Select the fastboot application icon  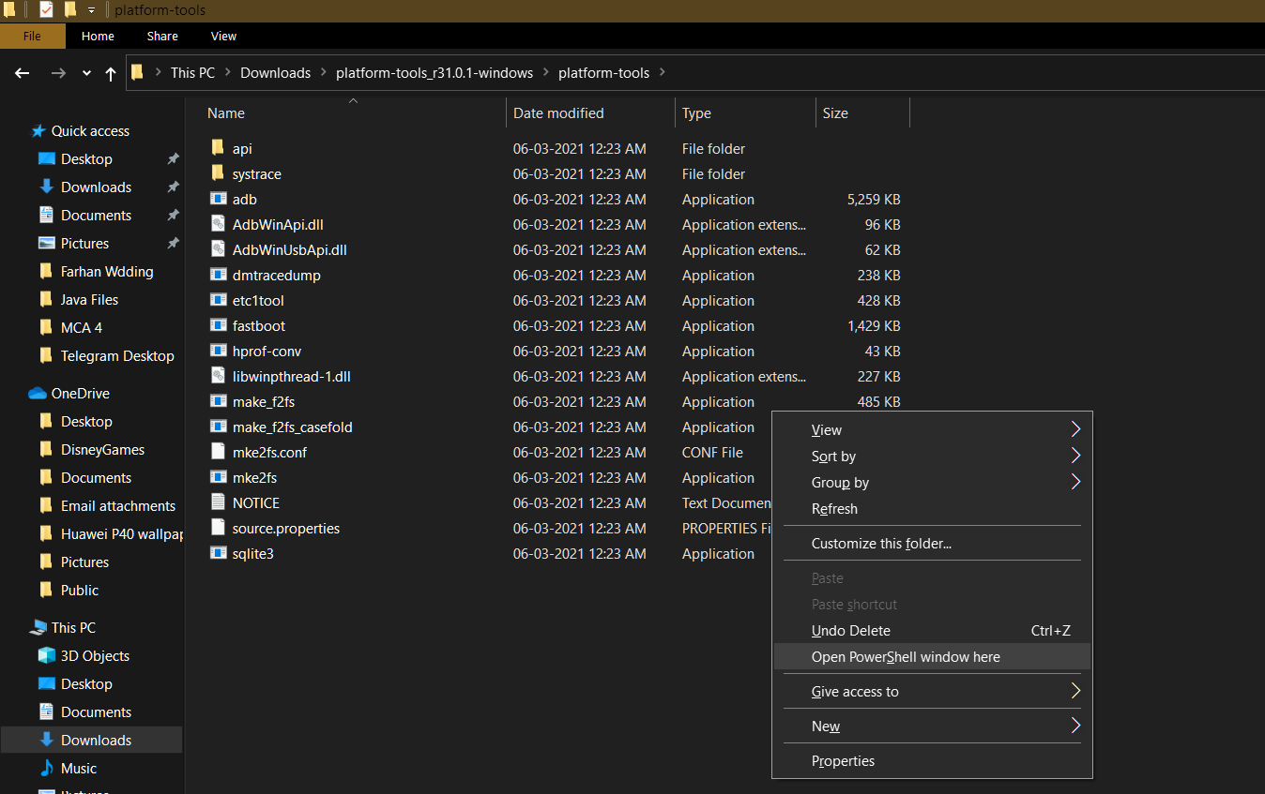(218, 326)
